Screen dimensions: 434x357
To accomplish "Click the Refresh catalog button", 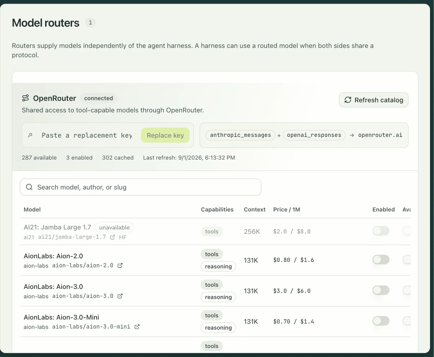I will coord(374,100).
